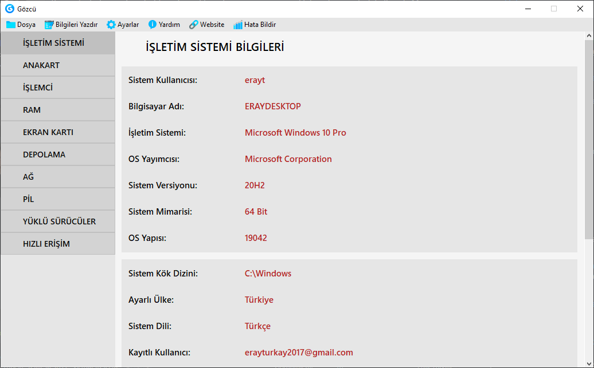The width and height of the screenshot is (594, 368).
Task: Click the Dosya folder icon
Action: click(10, 25)
